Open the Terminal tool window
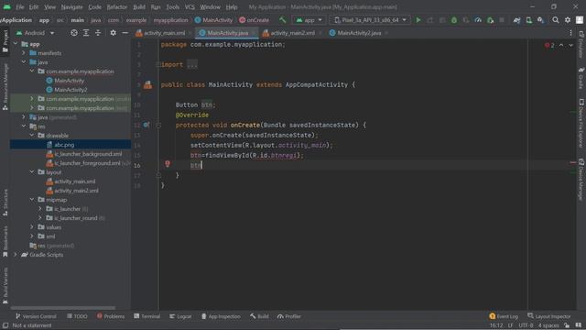 click(147, 316)
